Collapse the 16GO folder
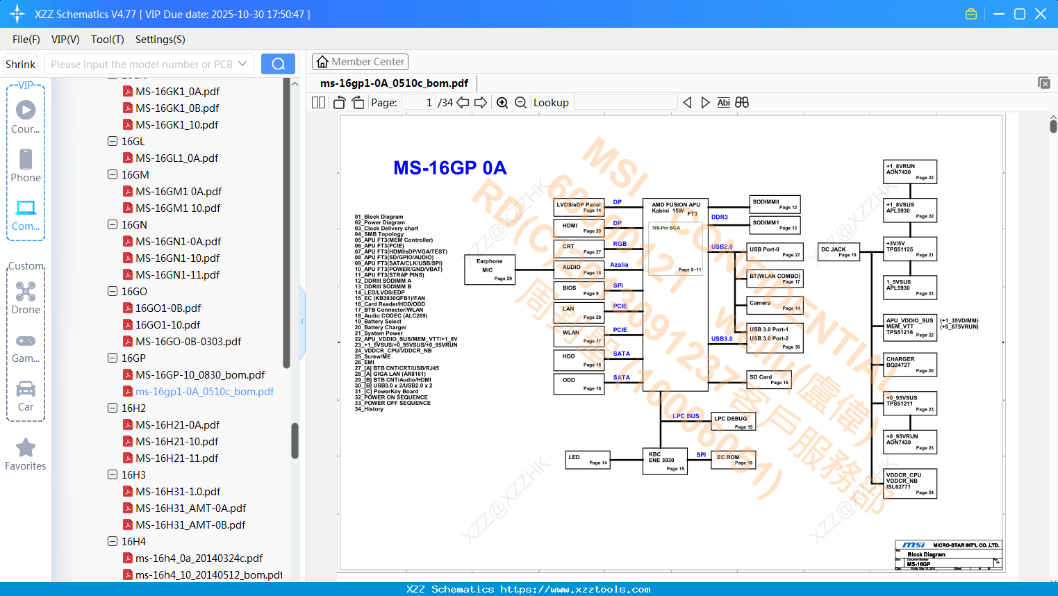 tap(113, 291)
